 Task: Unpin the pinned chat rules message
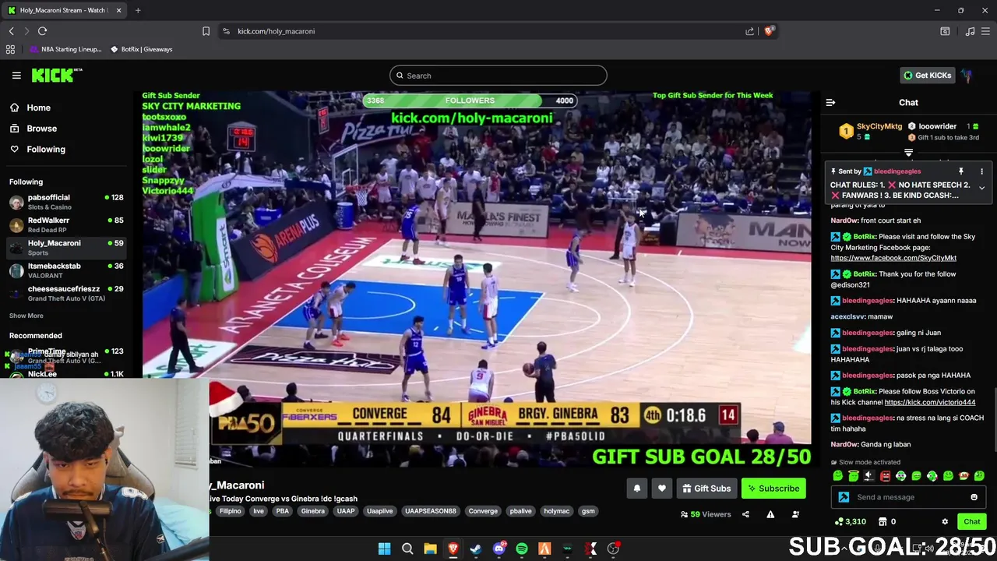pyautogui.click(x=960, y=171)
